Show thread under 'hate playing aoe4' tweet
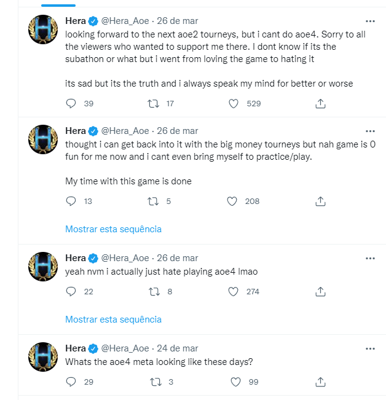386x400 pixels. pos(113,320)
